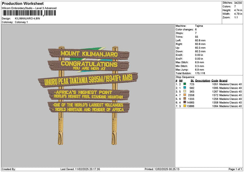Click 'Last Saved: 11/02/2025 20.17.35' in the footer
Screen dimensions: 244x172
pos(80,169)
